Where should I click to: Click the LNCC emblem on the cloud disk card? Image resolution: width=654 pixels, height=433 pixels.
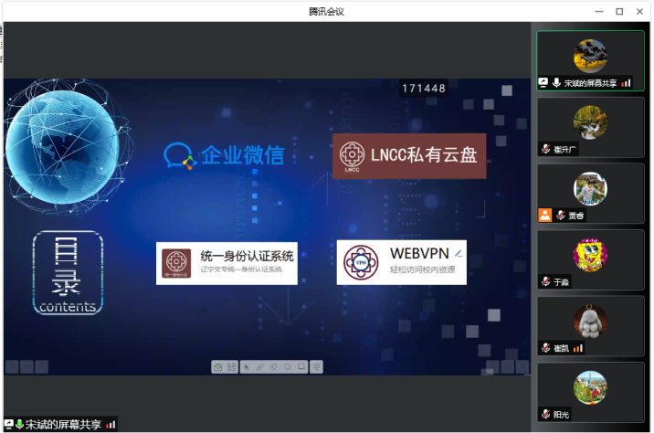click(352, 156)
